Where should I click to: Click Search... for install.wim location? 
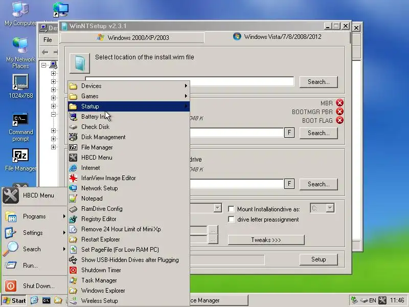click(319, 82)
